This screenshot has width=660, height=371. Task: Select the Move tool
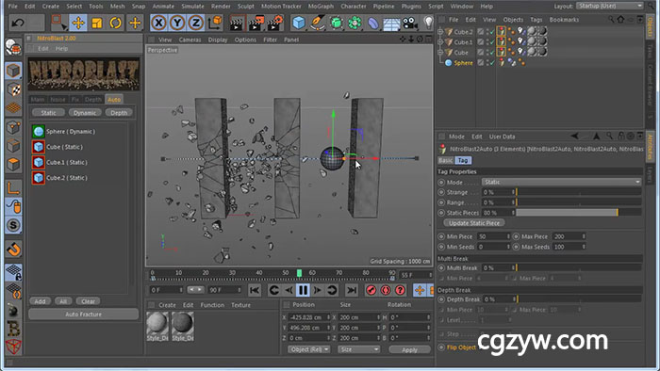click(78, 23)
